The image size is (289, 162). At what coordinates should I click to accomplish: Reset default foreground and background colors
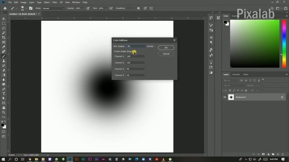[x=2, y=121]
